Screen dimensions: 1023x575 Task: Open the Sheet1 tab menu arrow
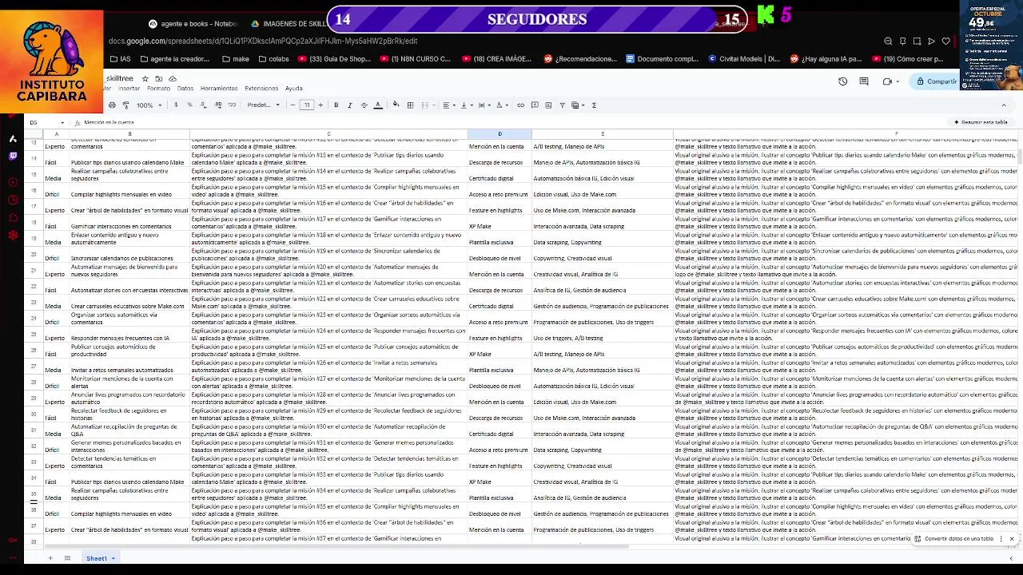click(113, 558)
